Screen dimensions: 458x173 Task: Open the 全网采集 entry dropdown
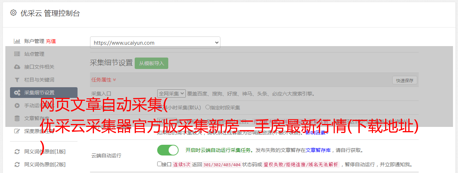(171, 94)
